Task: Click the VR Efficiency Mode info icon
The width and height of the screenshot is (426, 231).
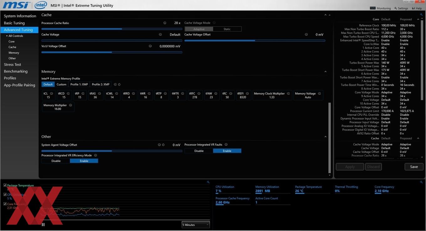Action: tap(96, 155)
